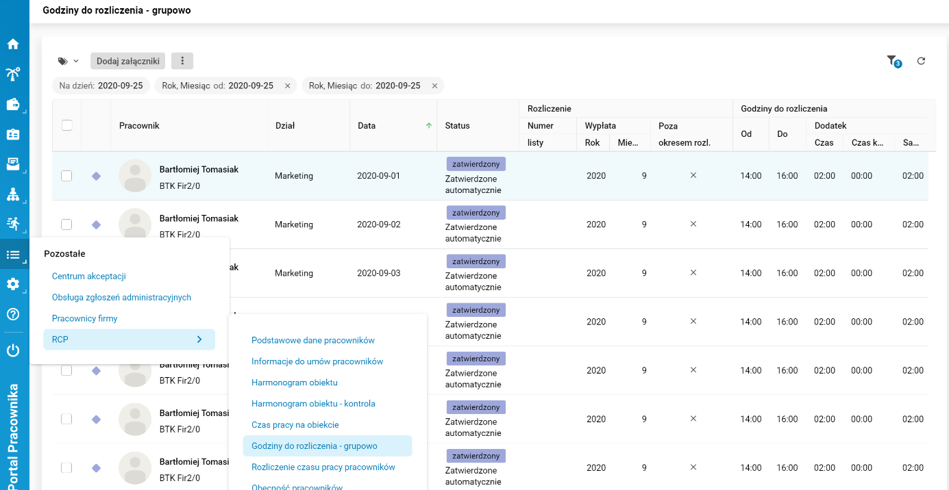This screenshot has width=949, height=490.
Task: Click the 'Dodaj załączniki' button
Action: (128, 61)
